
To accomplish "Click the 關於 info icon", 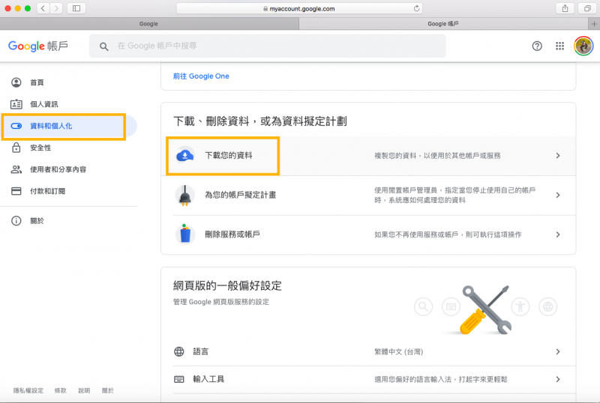I will (16, 221).
